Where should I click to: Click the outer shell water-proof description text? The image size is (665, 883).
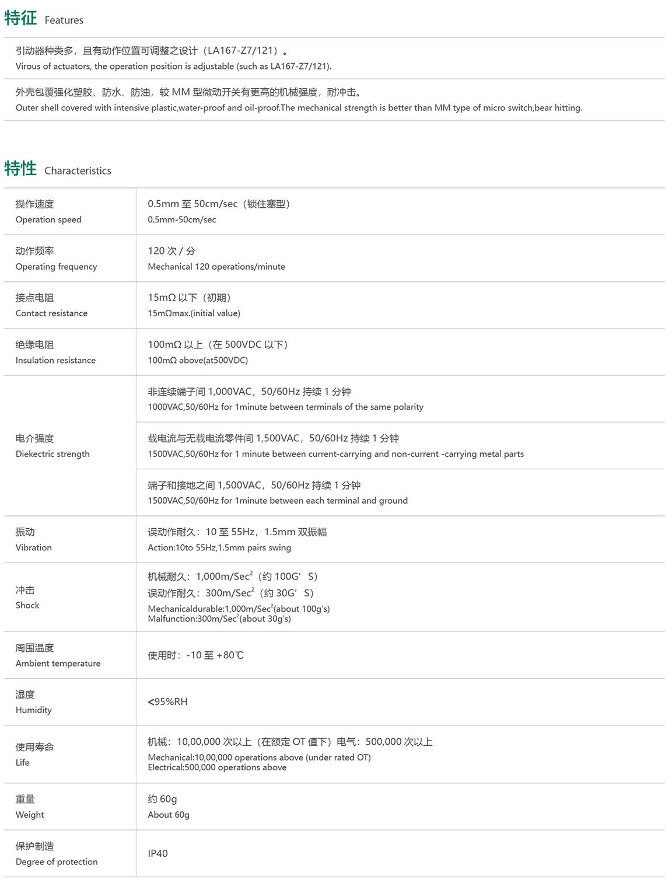coord(299,107)
